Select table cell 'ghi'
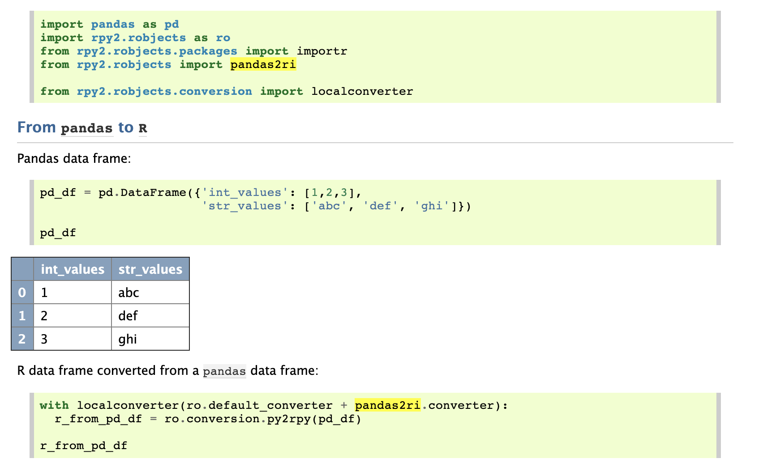 point(150,339)
